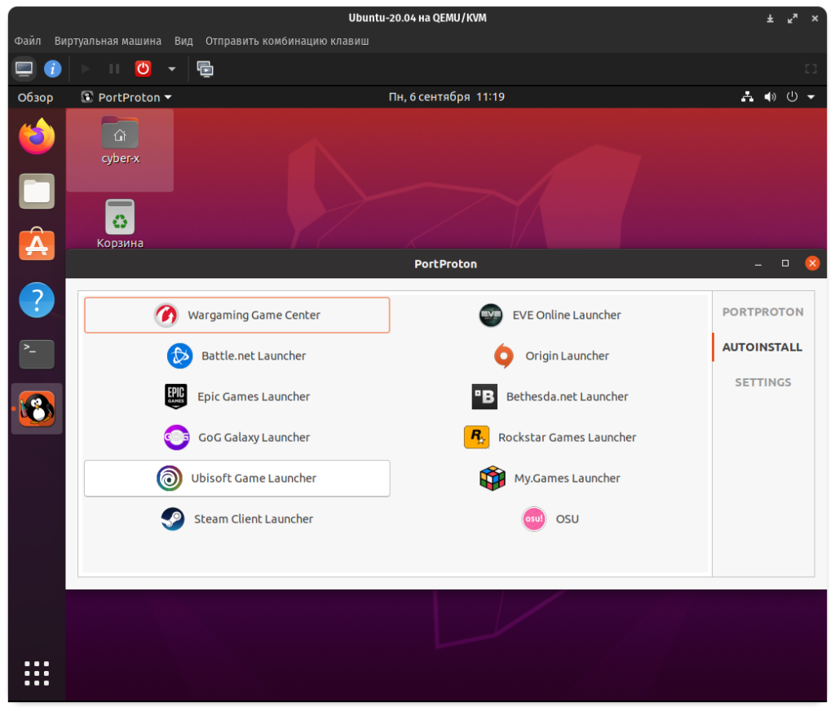Click the Steam Client Launcher icon
This screenshot has height=711, width=835.
tap(172, 519)
